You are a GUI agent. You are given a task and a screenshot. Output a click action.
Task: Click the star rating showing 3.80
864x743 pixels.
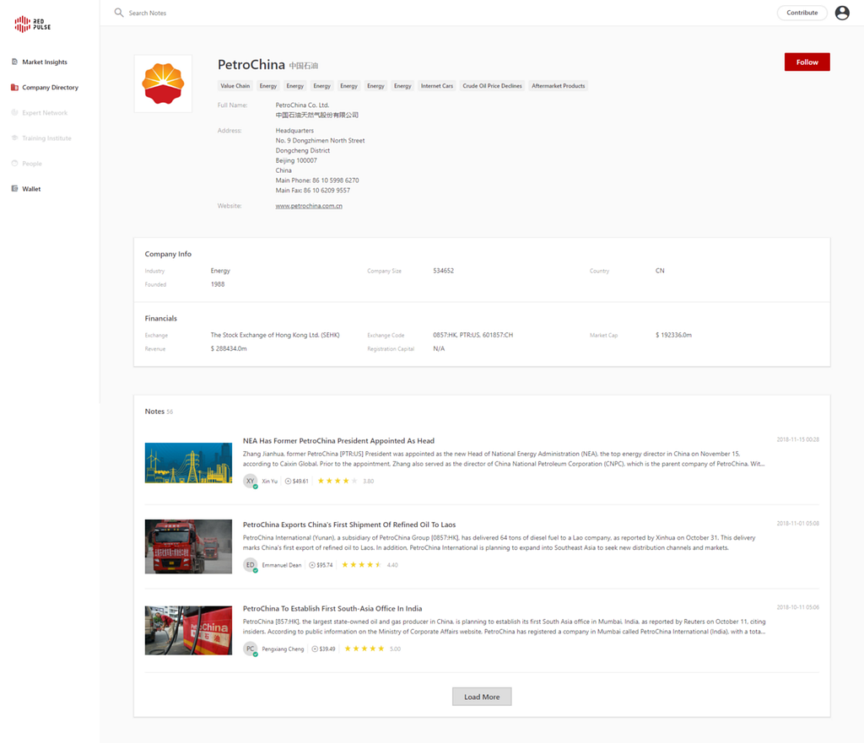coord(337,481)
